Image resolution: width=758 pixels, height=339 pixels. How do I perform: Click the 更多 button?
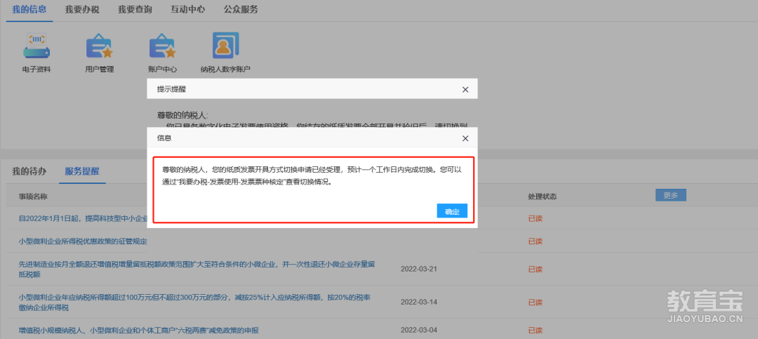(670, 195)
